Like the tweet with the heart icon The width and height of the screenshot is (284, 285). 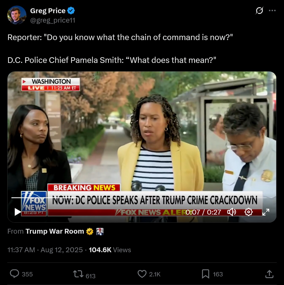[x=142, y=274]
